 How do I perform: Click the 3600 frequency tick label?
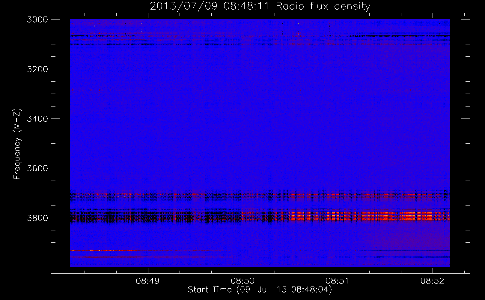click(37, 168)
